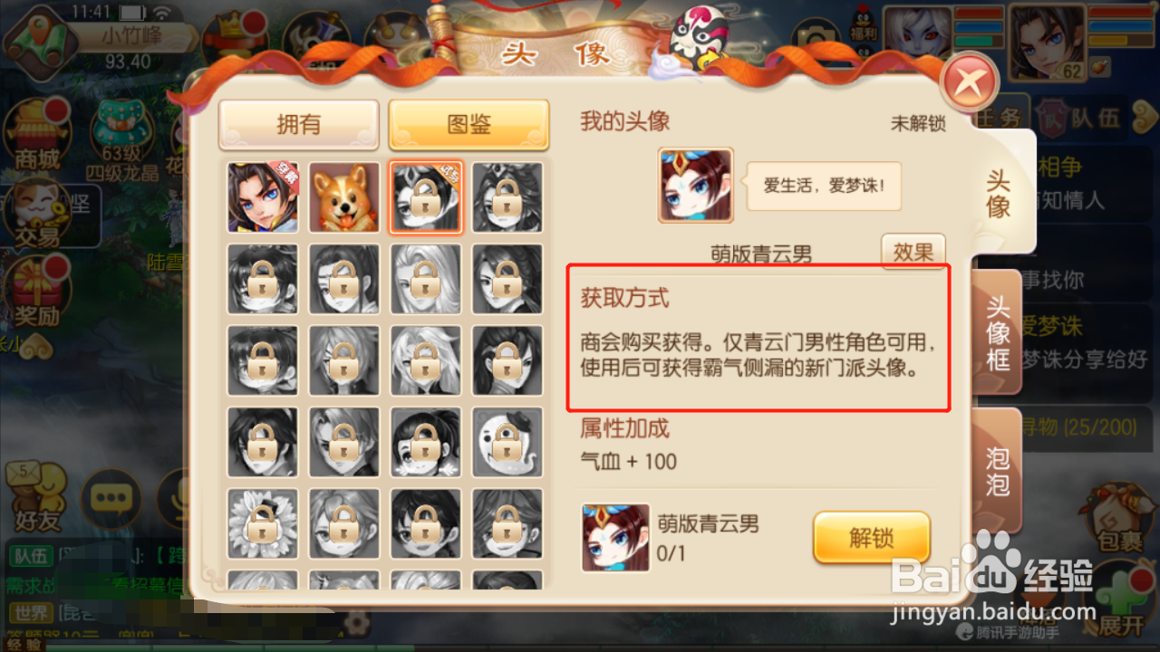This screenshot has height=652, width=1160.
Task: Tap the player portrait showing level 62
Action: coord(1049,42)
